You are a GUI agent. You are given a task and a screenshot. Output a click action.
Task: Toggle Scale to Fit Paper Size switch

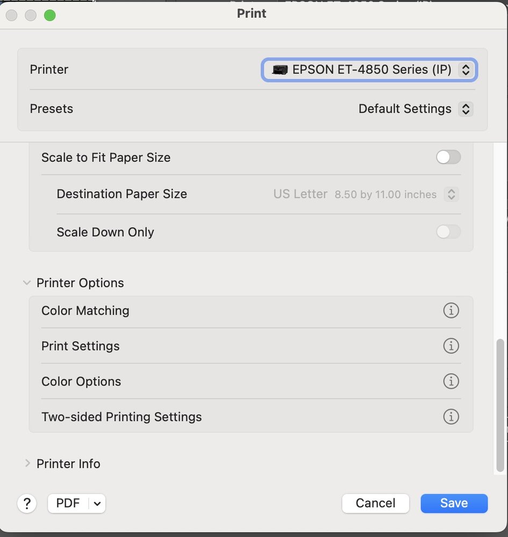pos(448,157)
